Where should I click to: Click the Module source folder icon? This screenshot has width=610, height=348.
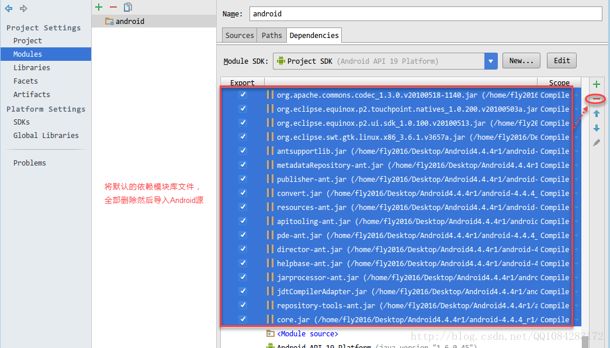(271, 333)
